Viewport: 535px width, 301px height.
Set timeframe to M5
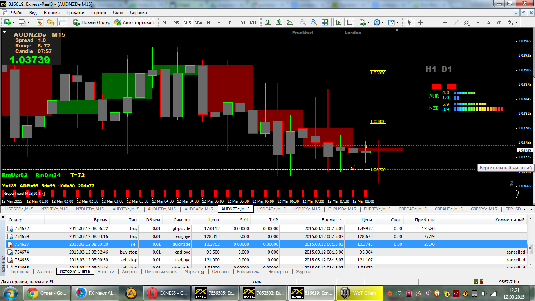(x=176, y=22)
